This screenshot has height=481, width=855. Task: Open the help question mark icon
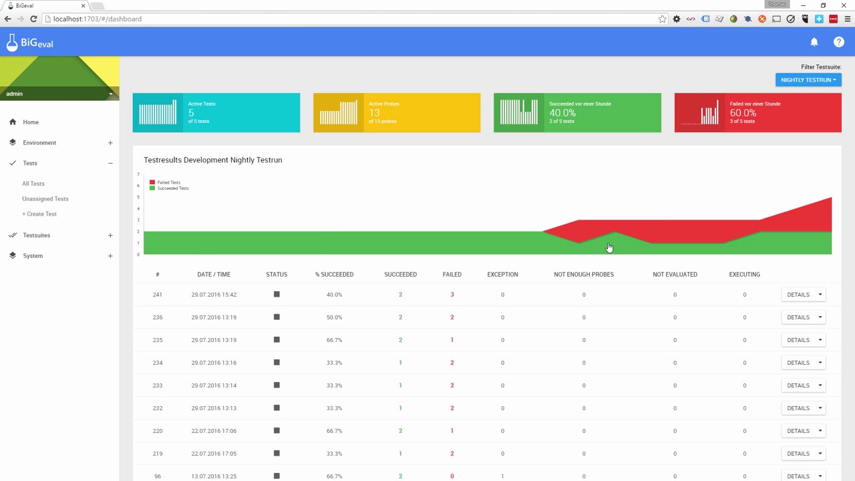(839, 42)
